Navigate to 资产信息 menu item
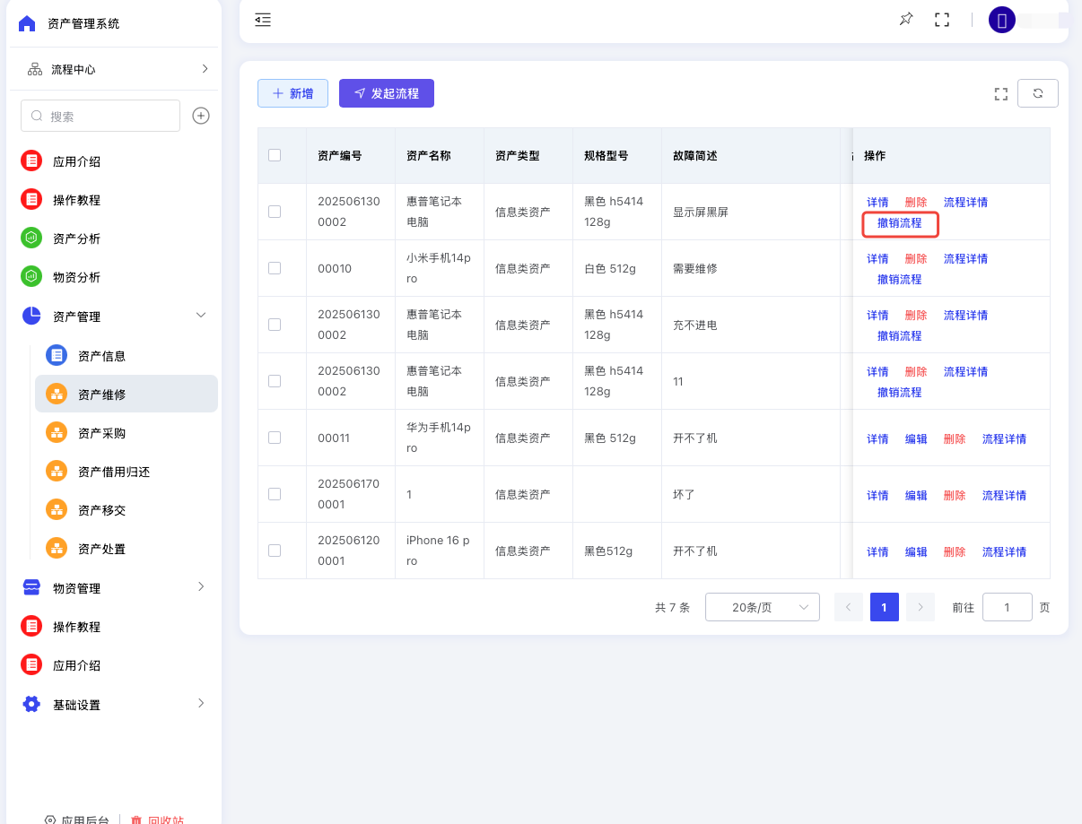Image resolution: width=1082 pixels, height=824 pixels. [x=101, y=356]
